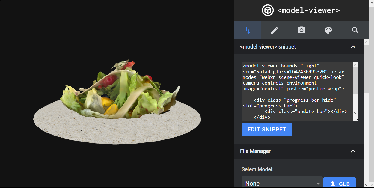374x188 pixels.
Task: Click the model-viewer logo icon
Action: 267,10
